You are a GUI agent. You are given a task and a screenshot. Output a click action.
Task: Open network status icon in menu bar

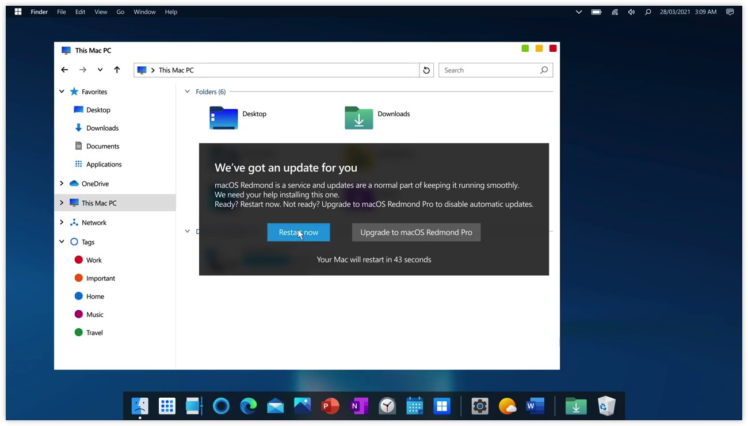[615, 12]
